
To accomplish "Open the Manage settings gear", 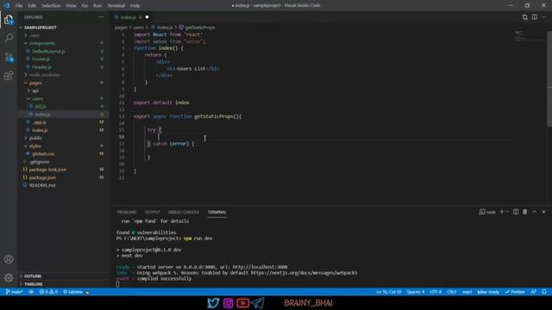I will click(9, 277).
